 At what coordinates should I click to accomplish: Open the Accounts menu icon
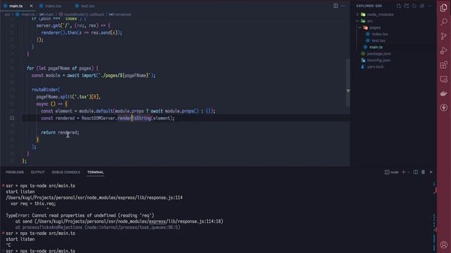coord(444,245)
